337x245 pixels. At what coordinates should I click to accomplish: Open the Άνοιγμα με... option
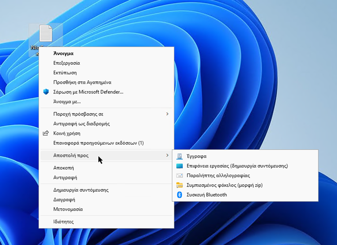[106, 102]
